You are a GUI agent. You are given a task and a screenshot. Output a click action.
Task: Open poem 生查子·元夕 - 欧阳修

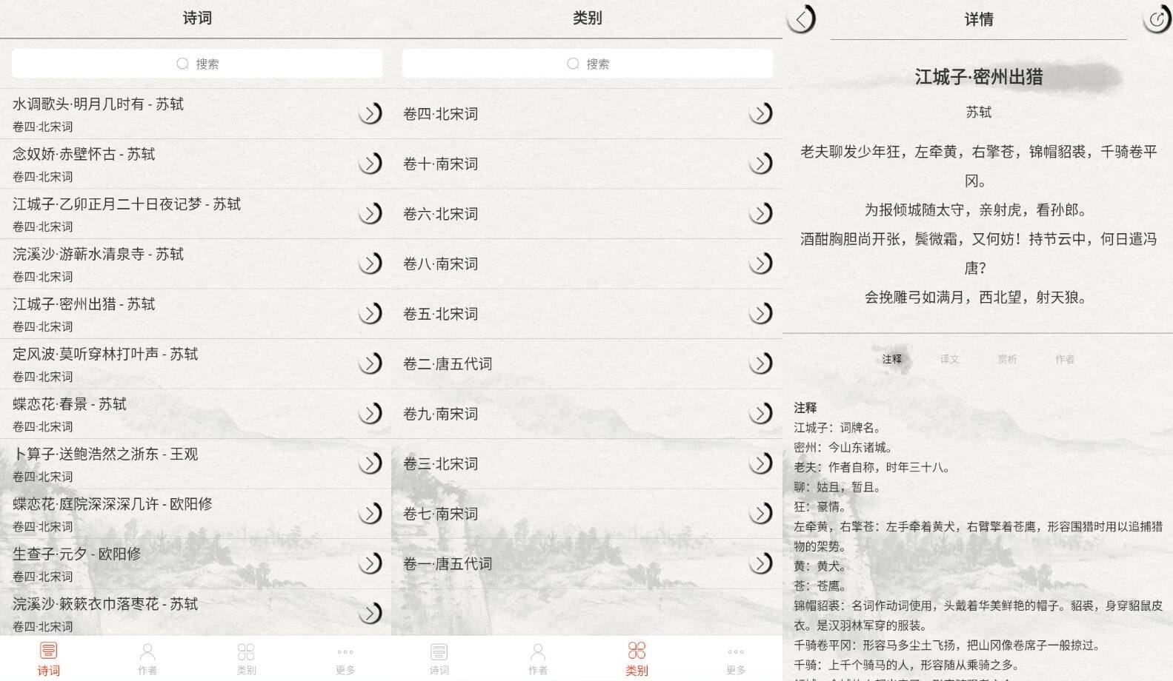(x=178, y=563)
